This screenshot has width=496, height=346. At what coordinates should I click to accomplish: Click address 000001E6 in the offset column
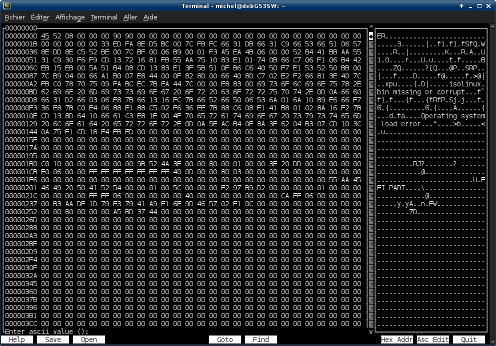pos(21,180)
